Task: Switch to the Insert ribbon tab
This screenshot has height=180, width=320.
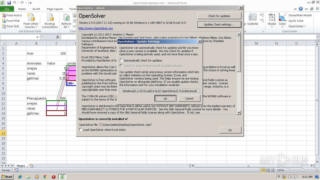Action: [x=36, y=9]
